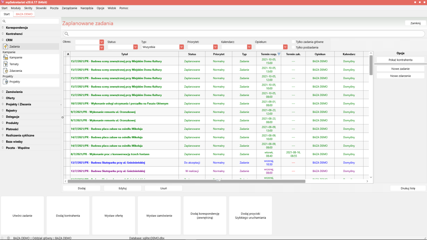Screen dimensions: 427x240
Task: Open Tematy icon in sidebar
Action: (5, 64)
